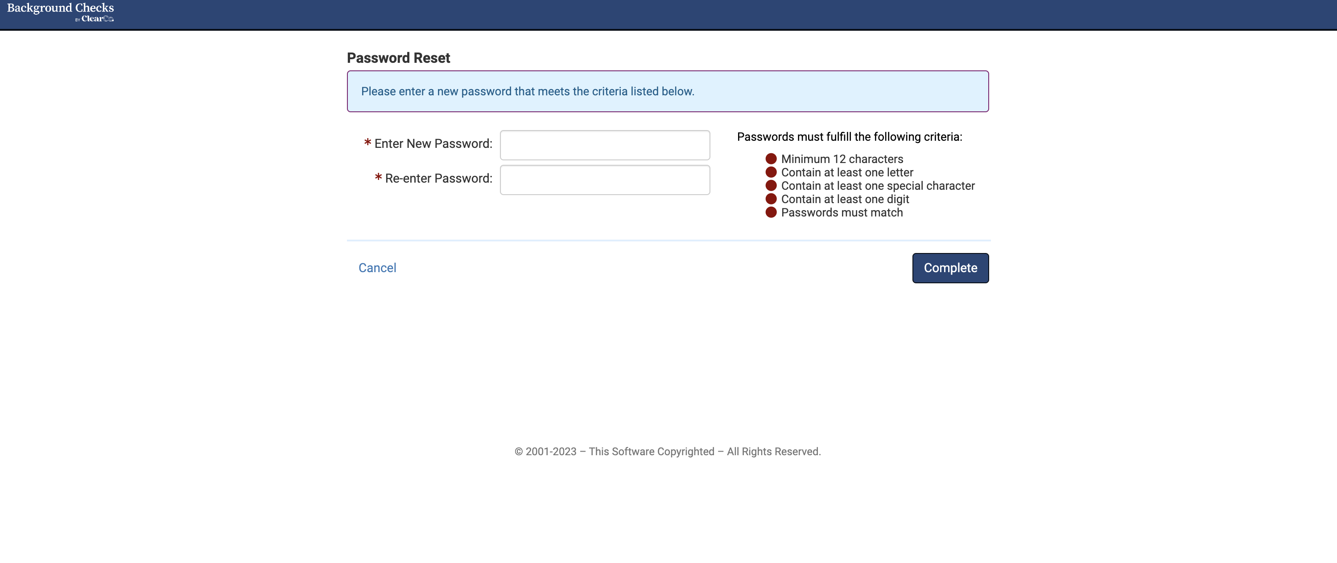Click the 'Contain at least one letter' text

click(x=847, y=173)
